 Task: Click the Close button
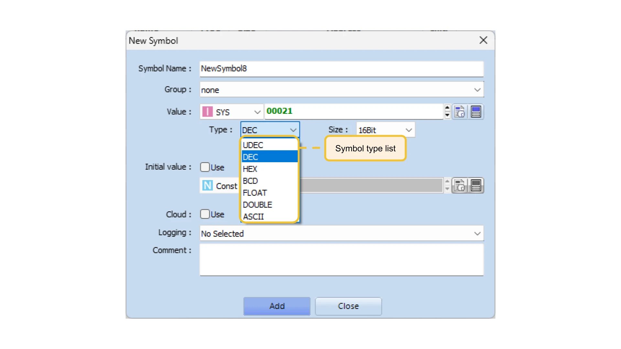(x=348, y=306)
